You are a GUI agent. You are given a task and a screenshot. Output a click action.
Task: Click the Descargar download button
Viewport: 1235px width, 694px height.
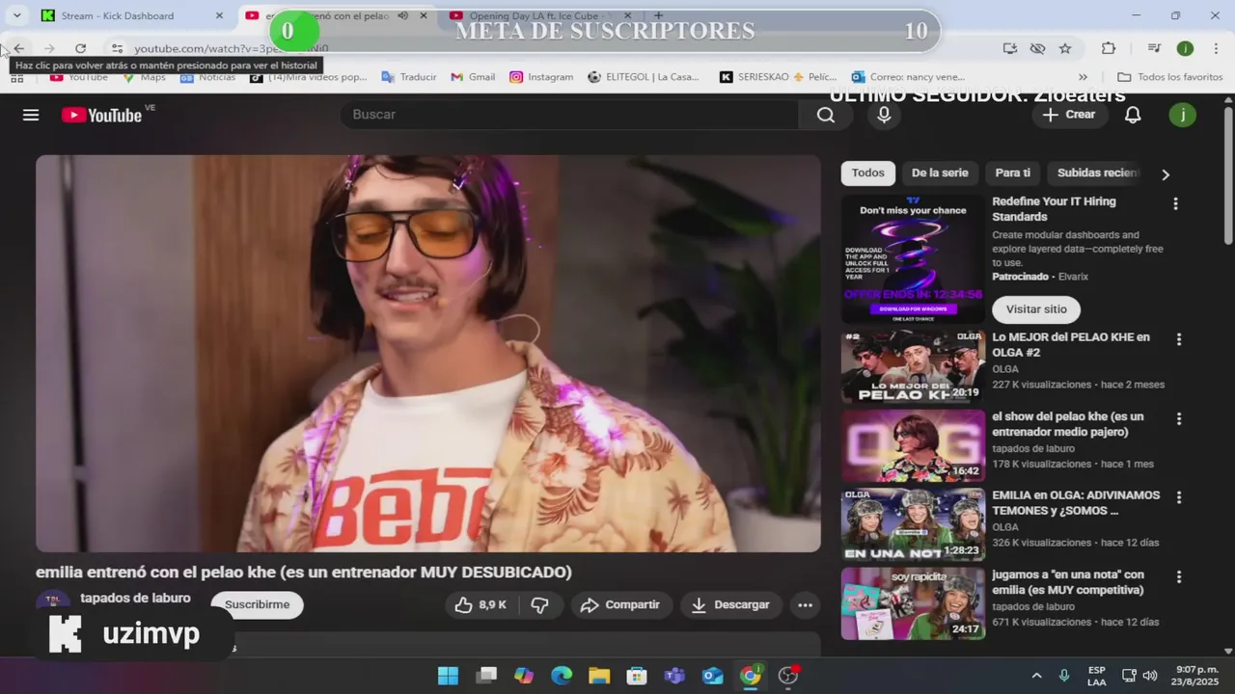point(730,604)
